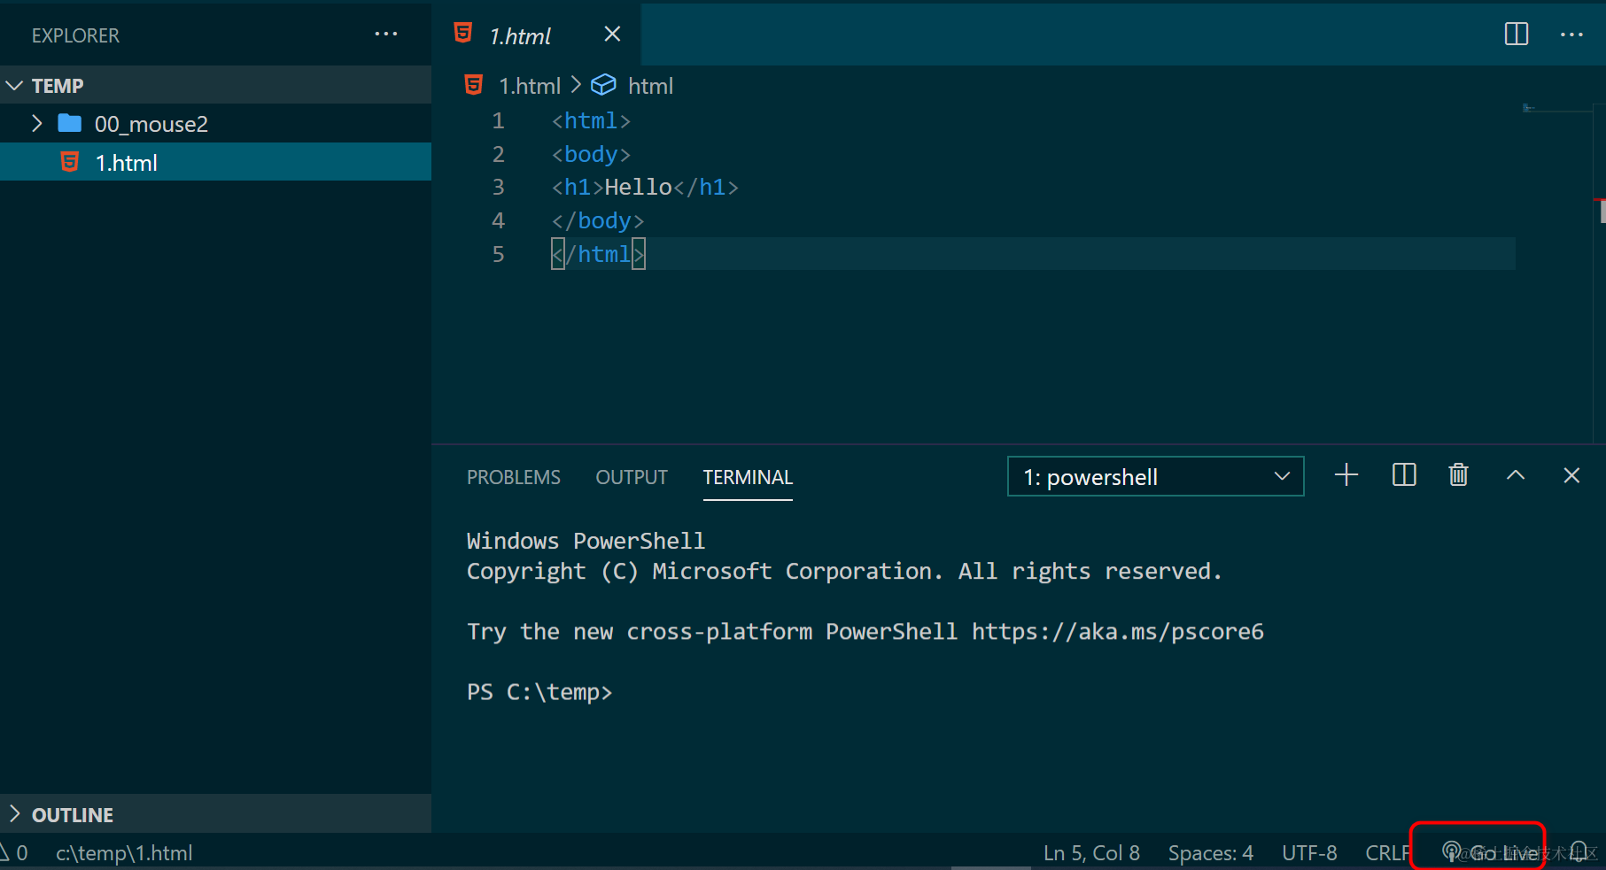Click the Go Live broadcast button
1606x870 pixels.
pyautogui.click(x=1491, y=852)
